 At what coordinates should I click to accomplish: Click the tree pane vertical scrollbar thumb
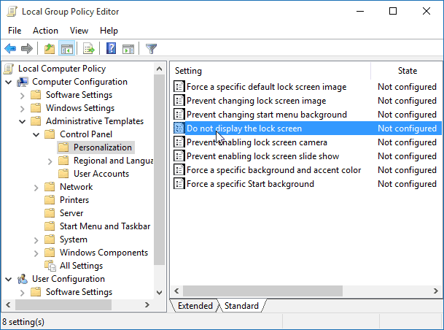[160, 169]
